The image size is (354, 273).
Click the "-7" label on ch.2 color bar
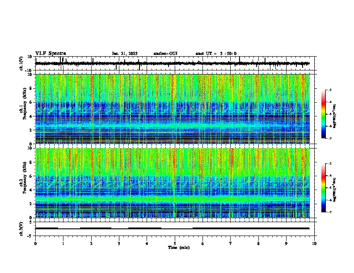pyautogui.click(x=329, y=212)
